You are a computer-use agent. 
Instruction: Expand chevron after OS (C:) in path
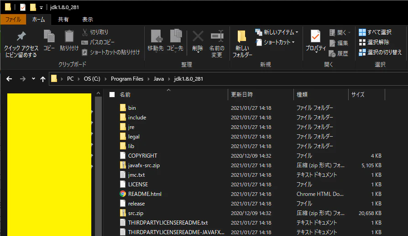pos(105,79)
